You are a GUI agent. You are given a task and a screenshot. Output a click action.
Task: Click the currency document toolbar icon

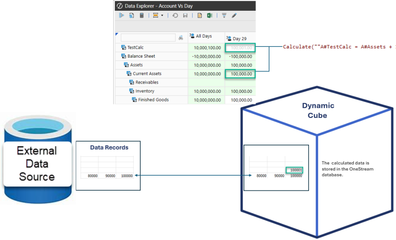coord(132,16)
